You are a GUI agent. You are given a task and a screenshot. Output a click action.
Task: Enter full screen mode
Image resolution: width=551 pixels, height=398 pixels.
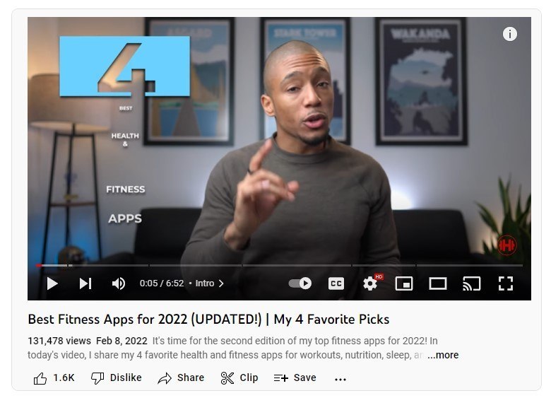(x=506, y=283)
